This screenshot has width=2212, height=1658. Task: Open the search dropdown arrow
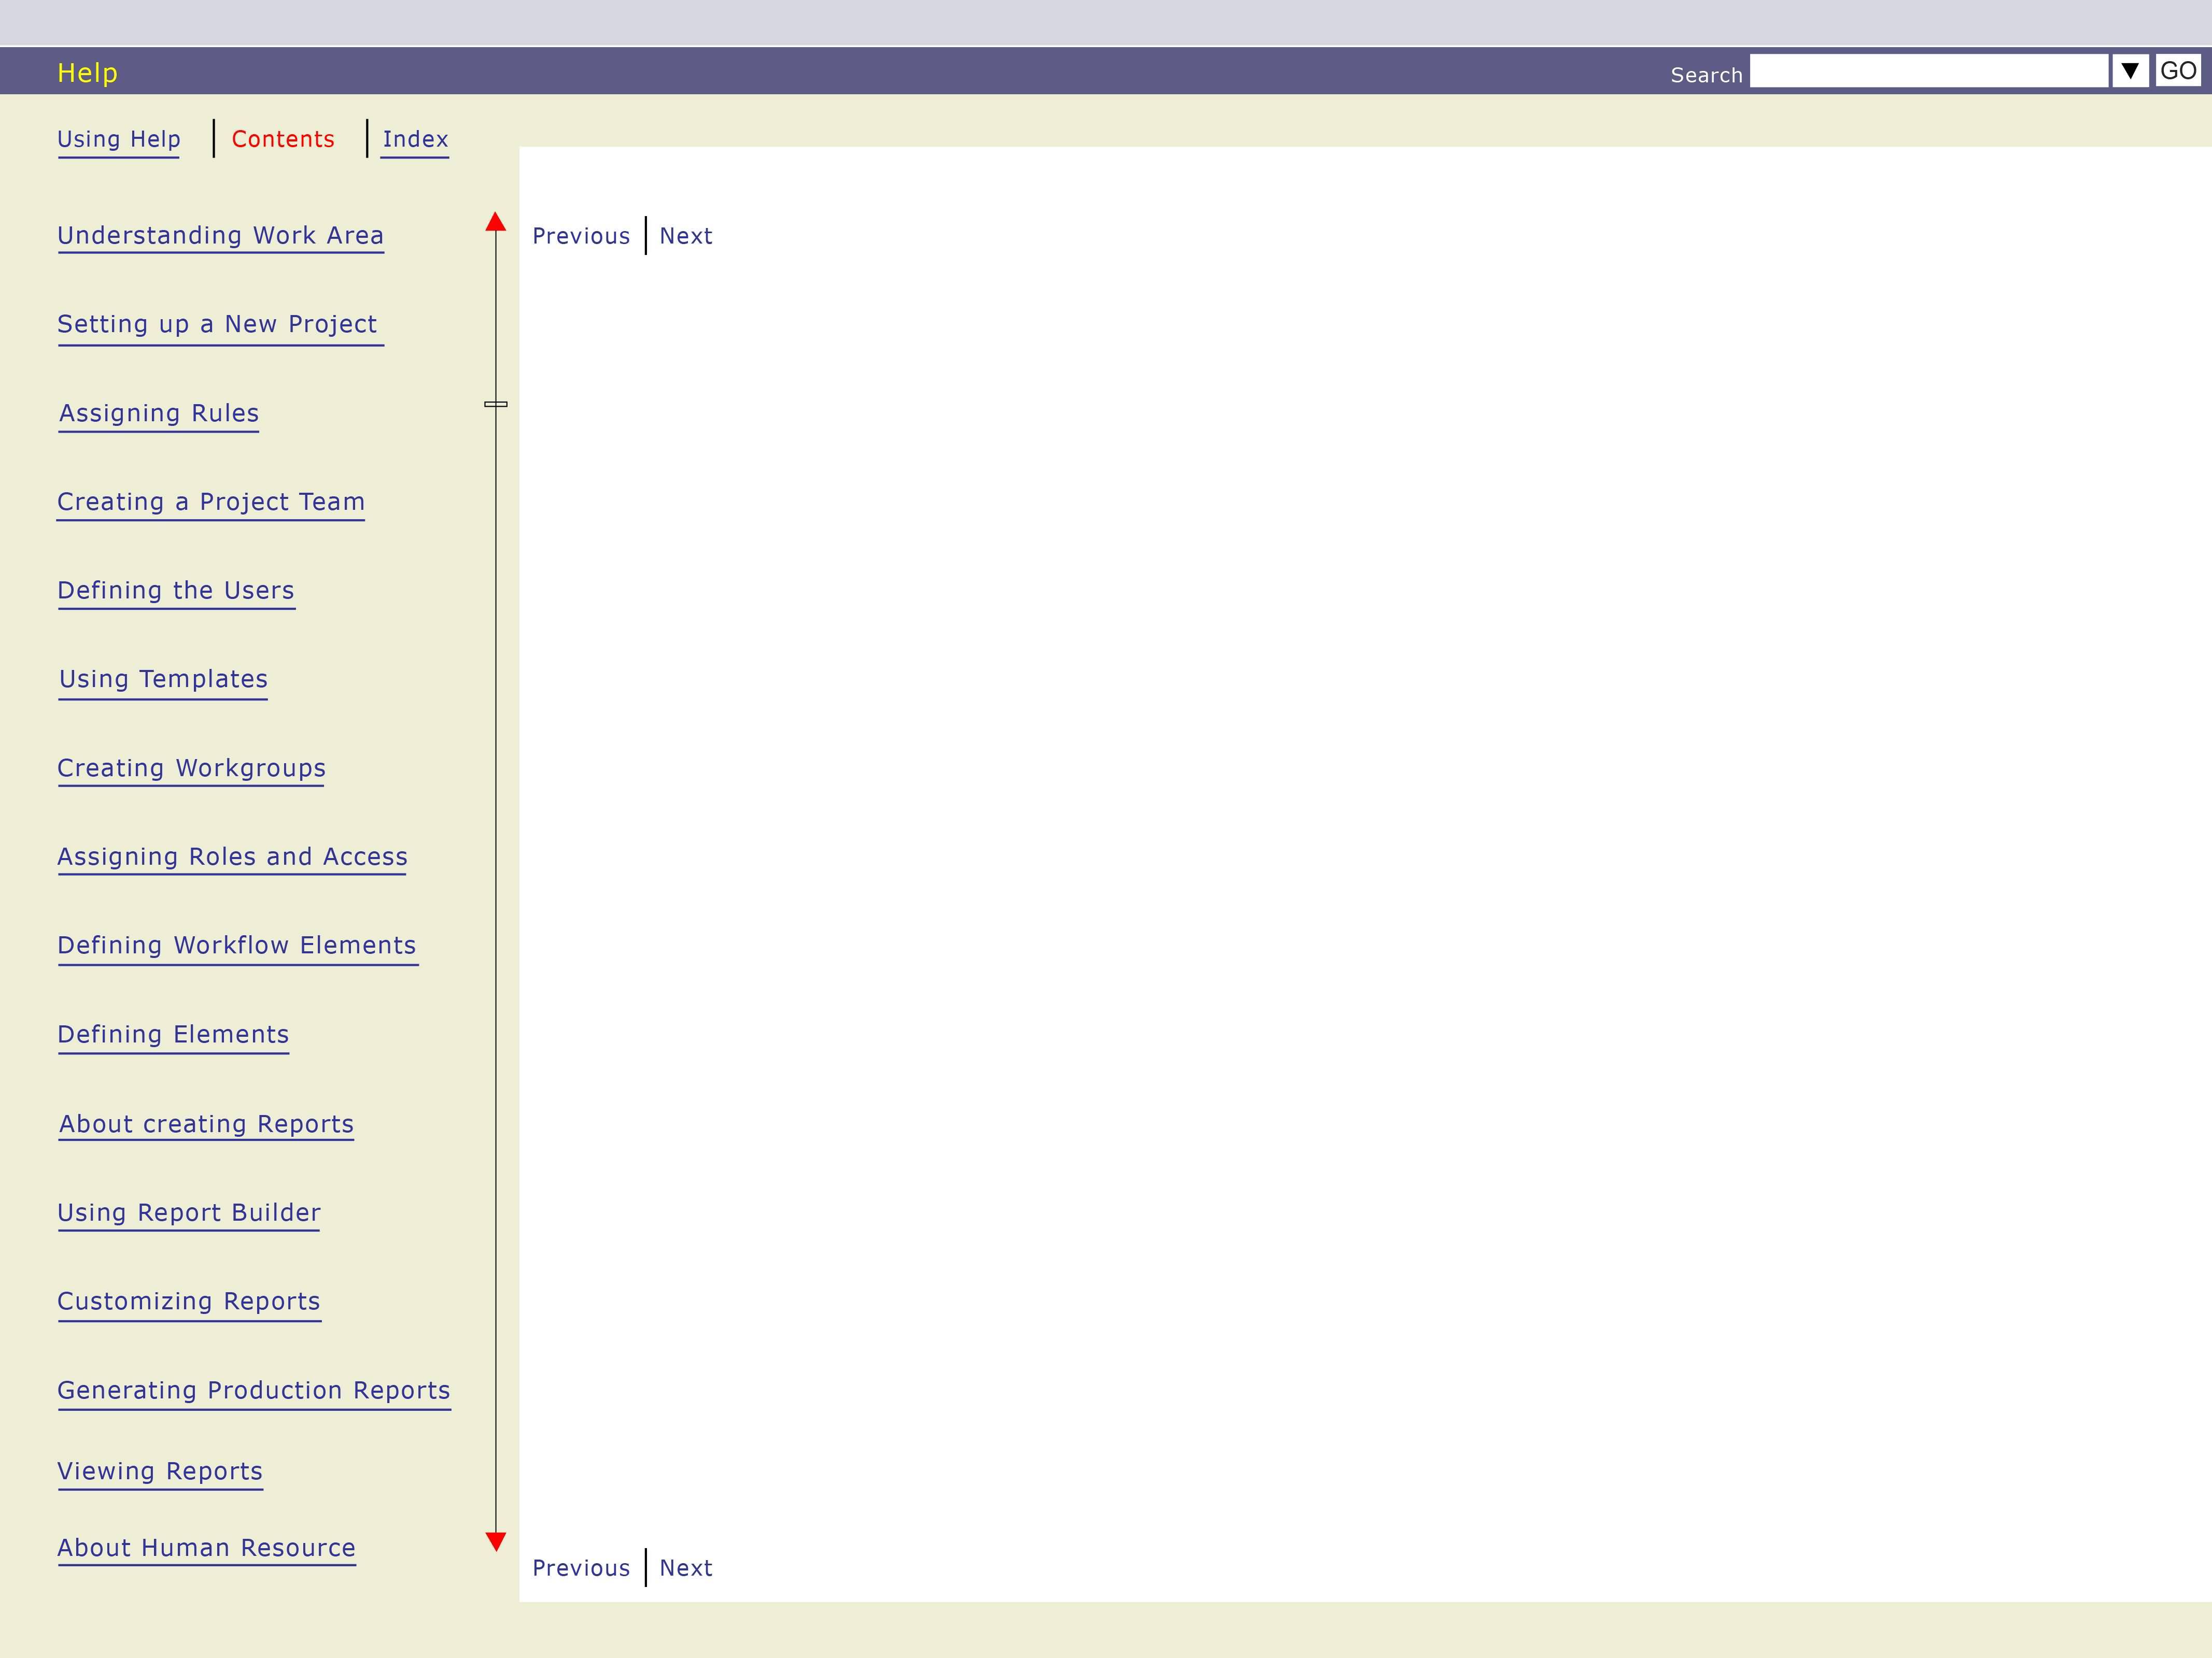(2130, 71)
